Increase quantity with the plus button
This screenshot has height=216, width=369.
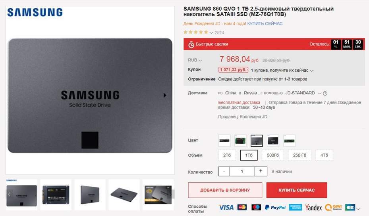[261, 171]
